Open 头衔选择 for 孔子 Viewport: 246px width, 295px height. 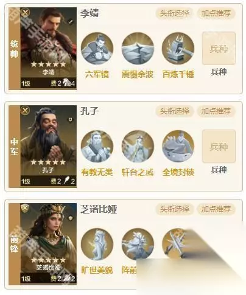[175, 111]
